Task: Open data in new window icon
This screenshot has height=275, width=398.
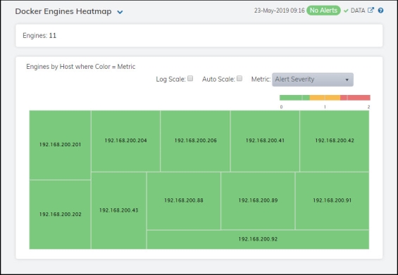Action: [x=371, y=11]
